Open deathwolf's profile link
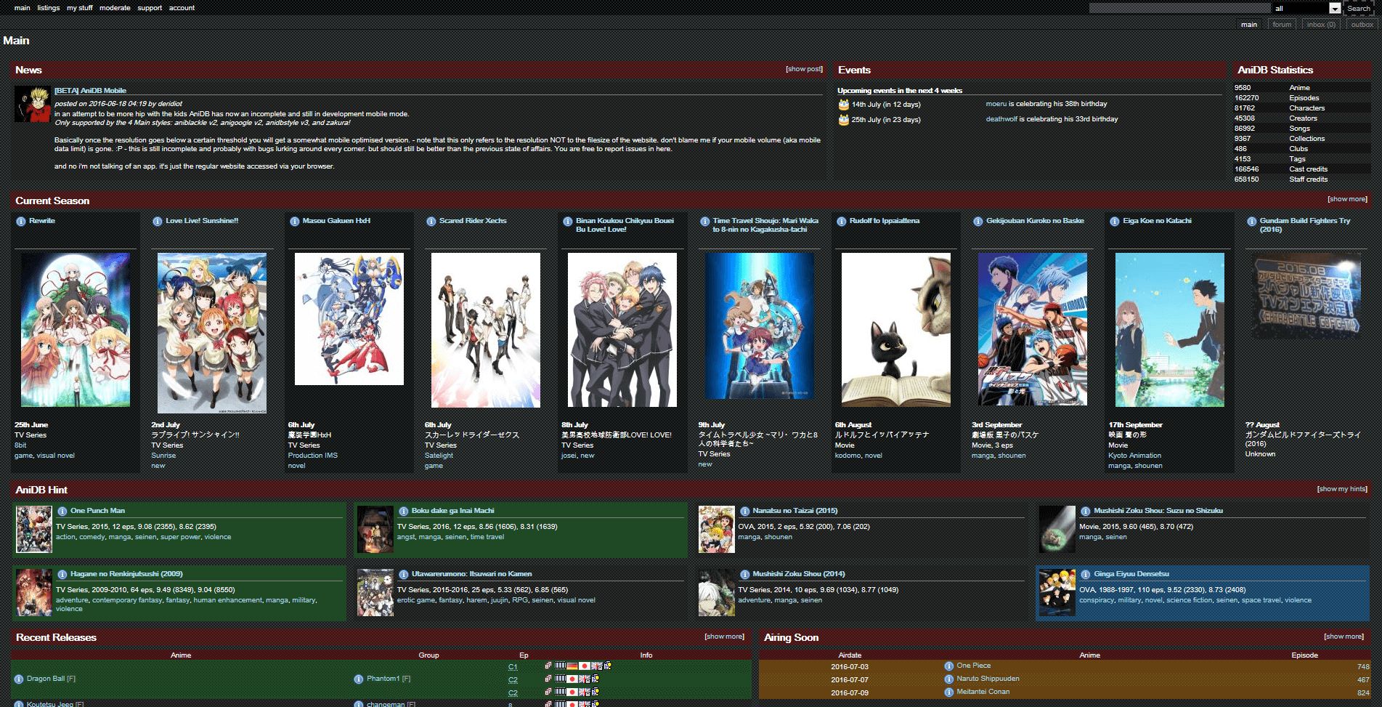Image resolution: width=1382 pixels, height=707 pixels. coord(1001,119)
